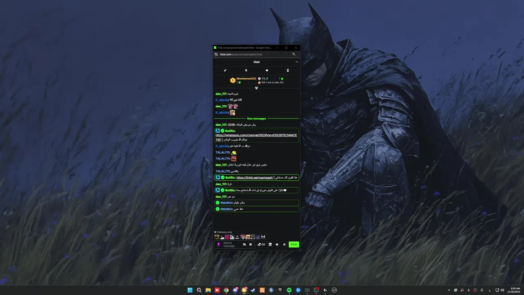The width and height of the screenshot is (524, 295).
Task: Click the infinity symbol next to points
Action: point(263,244)
